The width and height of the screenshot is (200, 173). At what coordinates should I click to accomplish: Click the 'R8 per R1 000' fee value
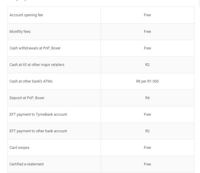(x=147, y=81)
